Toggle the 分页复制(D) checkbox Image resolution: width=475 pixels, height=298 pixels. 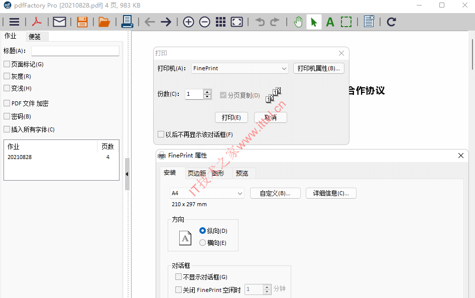[223, 95]
